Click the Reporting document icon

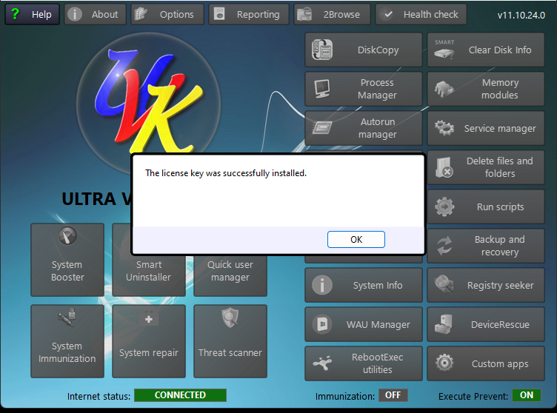tap(219, 14)
